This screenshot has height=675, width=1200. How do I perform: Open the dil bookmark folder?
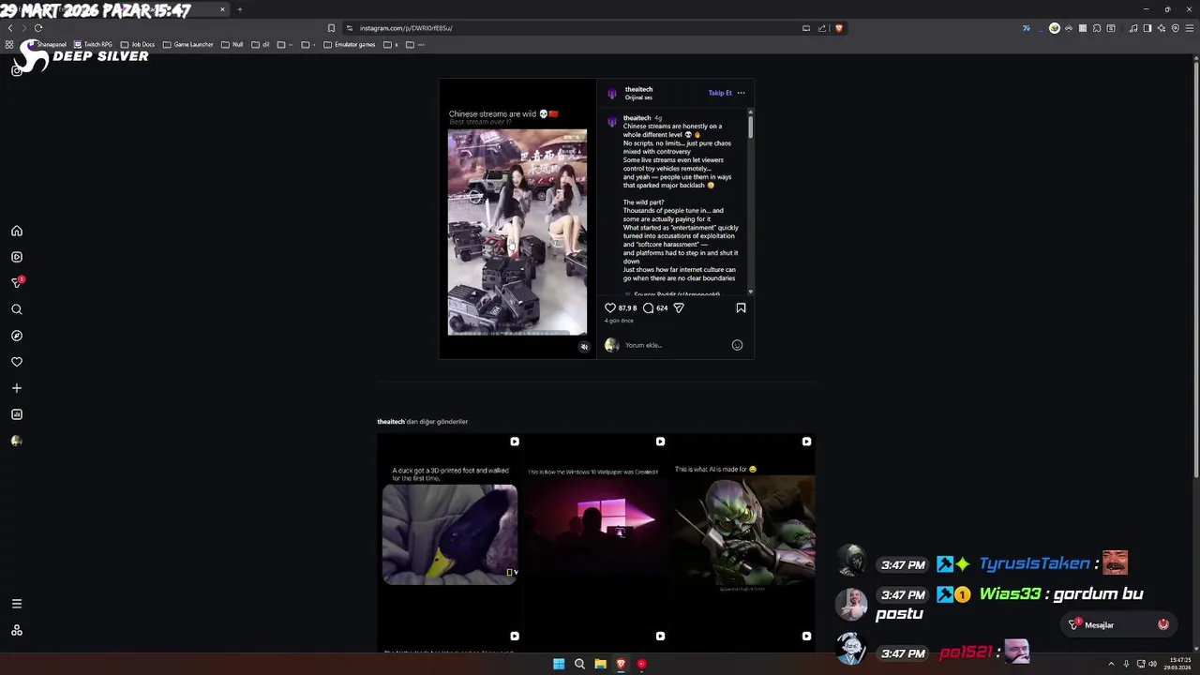261,44
